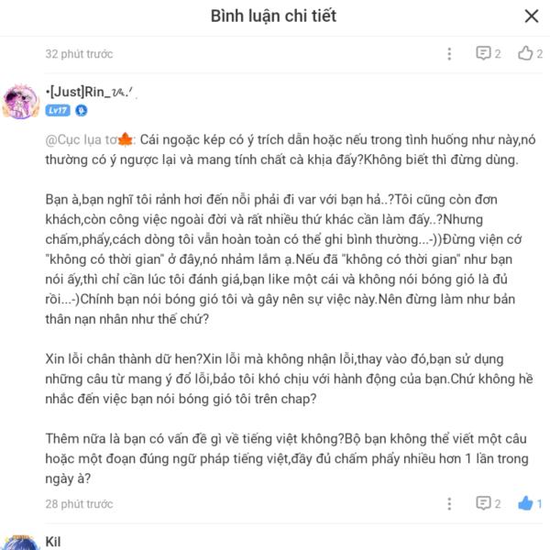Open three-dot menu on Rin's comment
This screenshot has height=550, width=550.
tap(449, 503)
